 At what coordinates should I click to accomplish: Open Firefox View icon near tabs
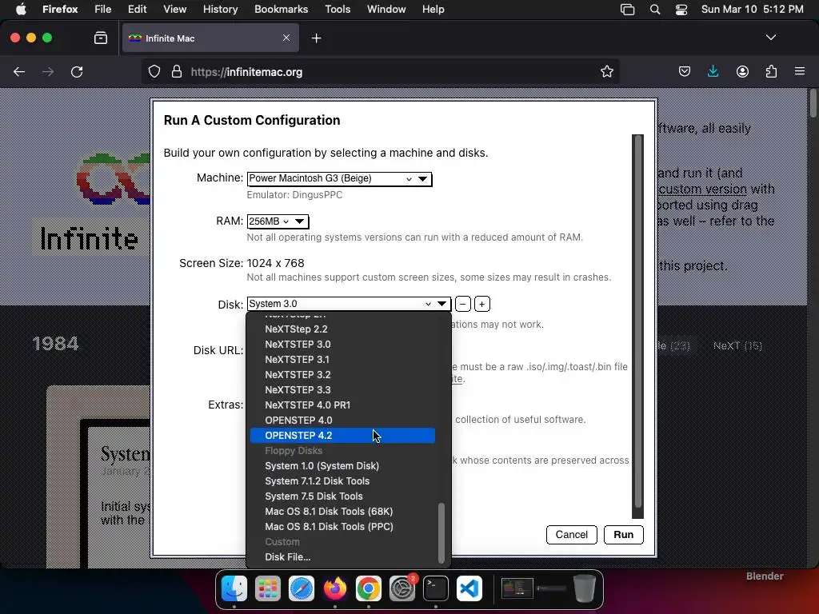[x=101, y=38]
